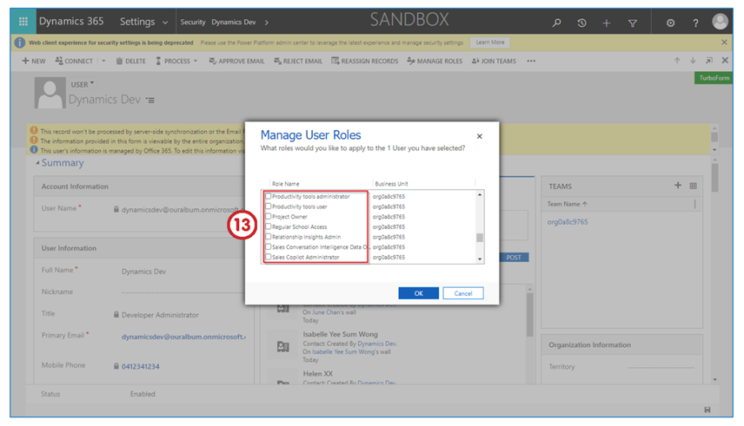Click the help question mark icon
744x426 pixels.
coord(694,23)
